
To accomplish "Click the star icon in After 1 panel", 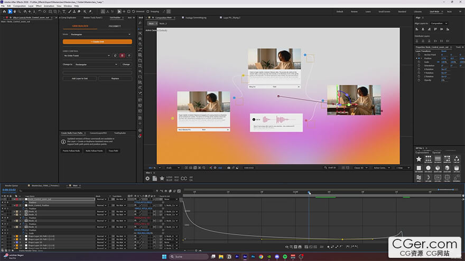I will 162,178.
